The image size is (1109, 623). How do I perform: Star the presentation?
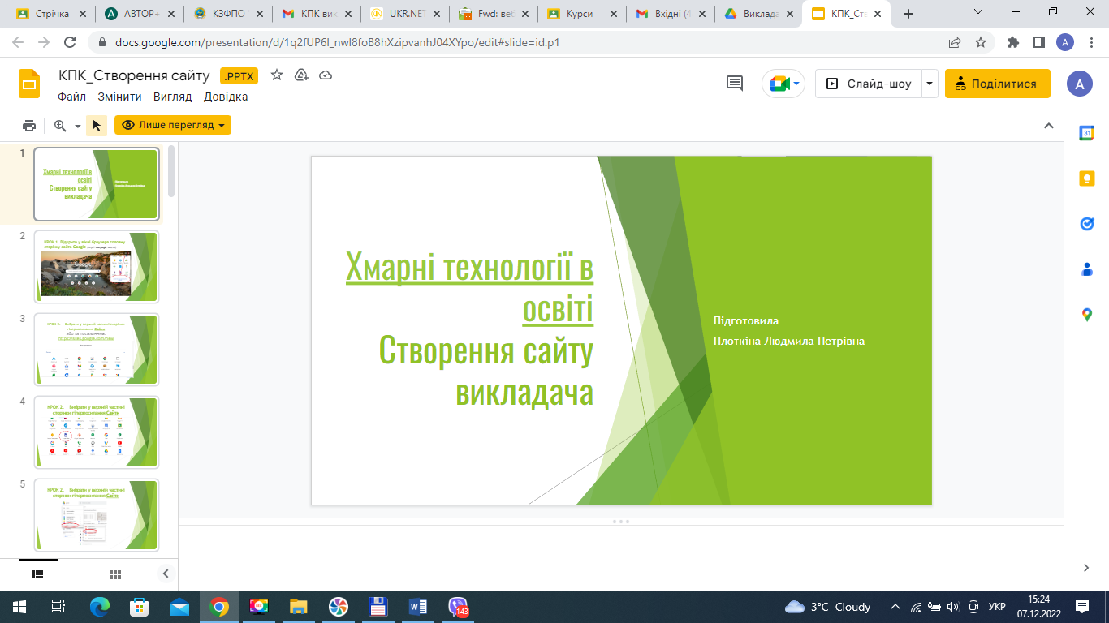pos(276,75)
